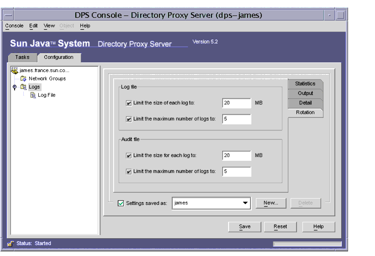Click the New... button
This screenshot has height=256, width=375.
coord(271,203)
